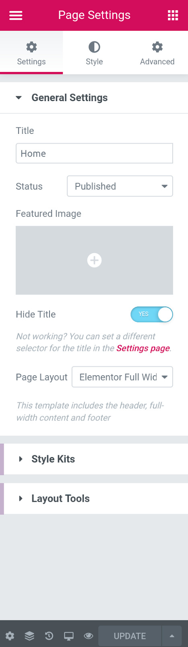Toggle the Hide Title switch
This screenshot has height=647, width=188.
(152, 314)
